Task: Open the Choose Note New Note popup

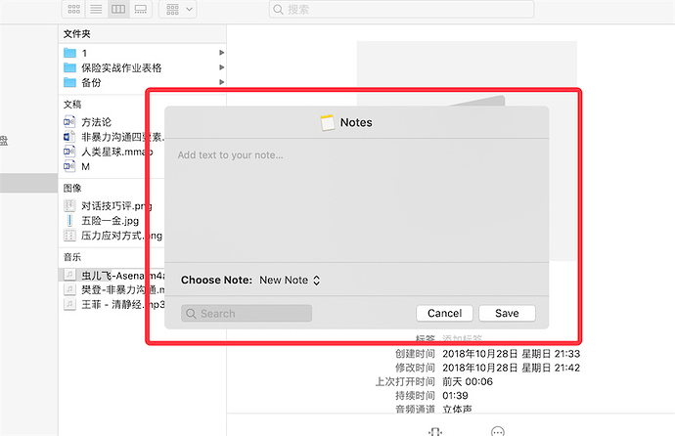Action: 290,280
